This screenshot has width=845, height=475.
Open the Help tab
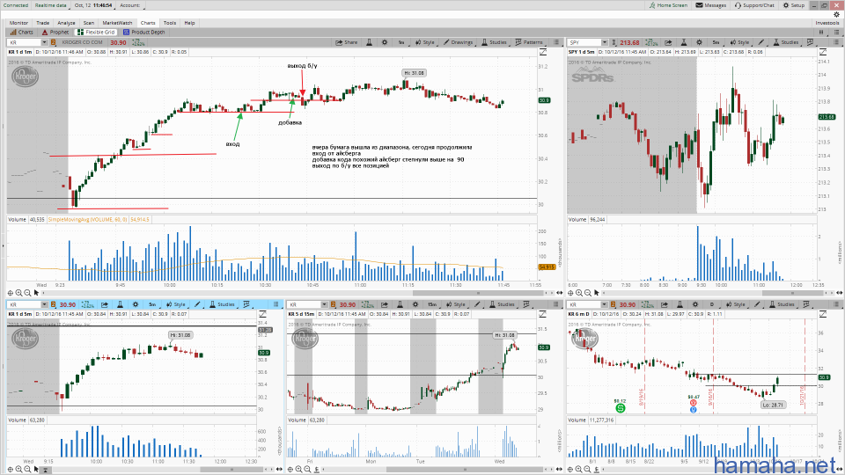(x=190, y=23)
